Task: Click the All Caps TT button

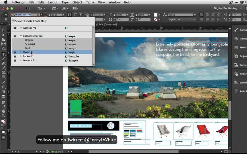Action: coord(69,15)
